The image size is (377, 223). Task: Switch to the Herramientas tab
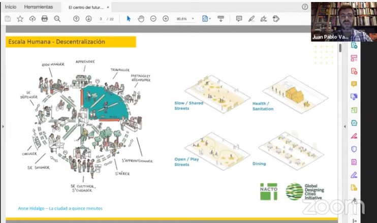[38, 7]
